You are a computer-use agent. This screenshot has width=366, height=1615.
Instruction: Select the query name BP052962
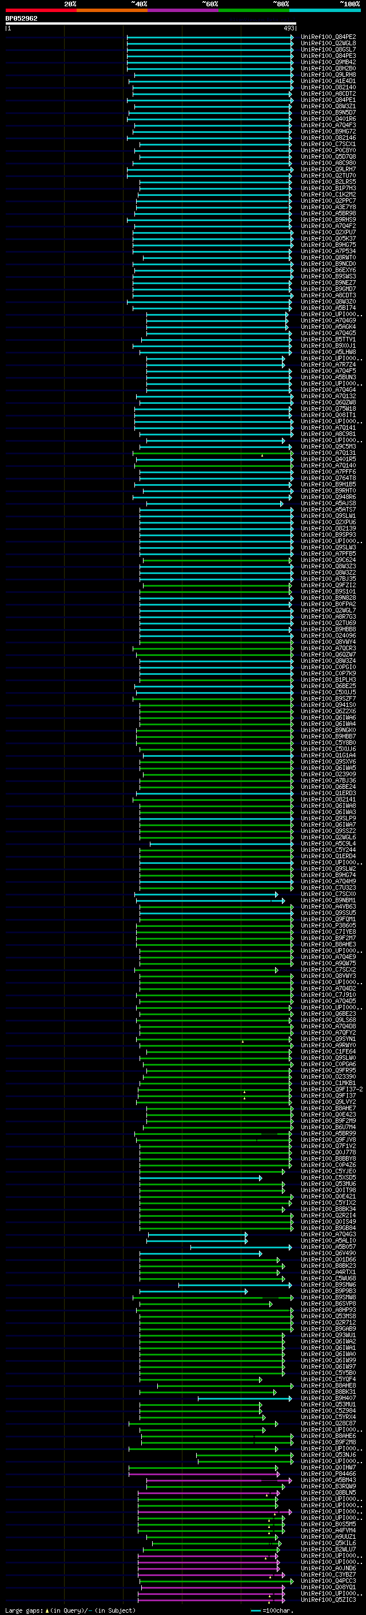click(21, 19)
